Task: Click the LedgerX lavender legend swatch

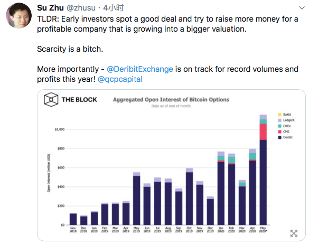Action: tap(279, 120)
